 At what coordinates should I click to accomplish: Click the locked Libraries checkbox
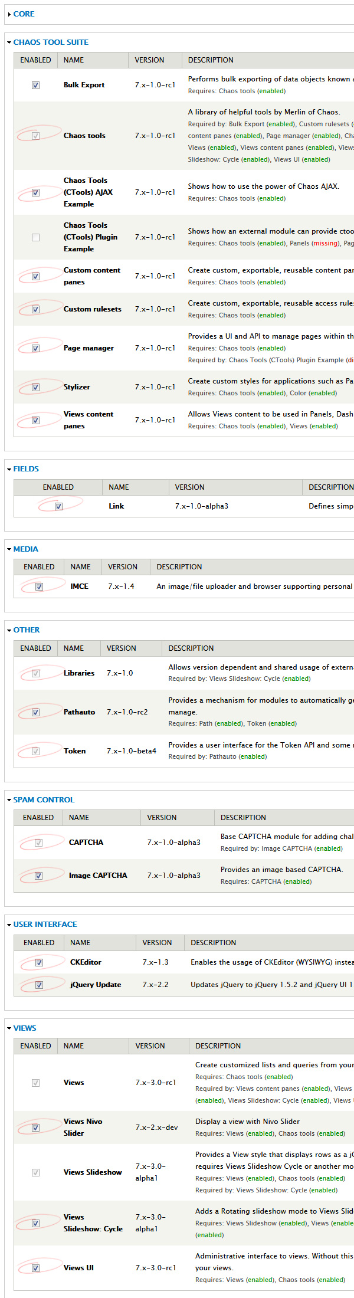pyautogui.click(x=35, y=673)
